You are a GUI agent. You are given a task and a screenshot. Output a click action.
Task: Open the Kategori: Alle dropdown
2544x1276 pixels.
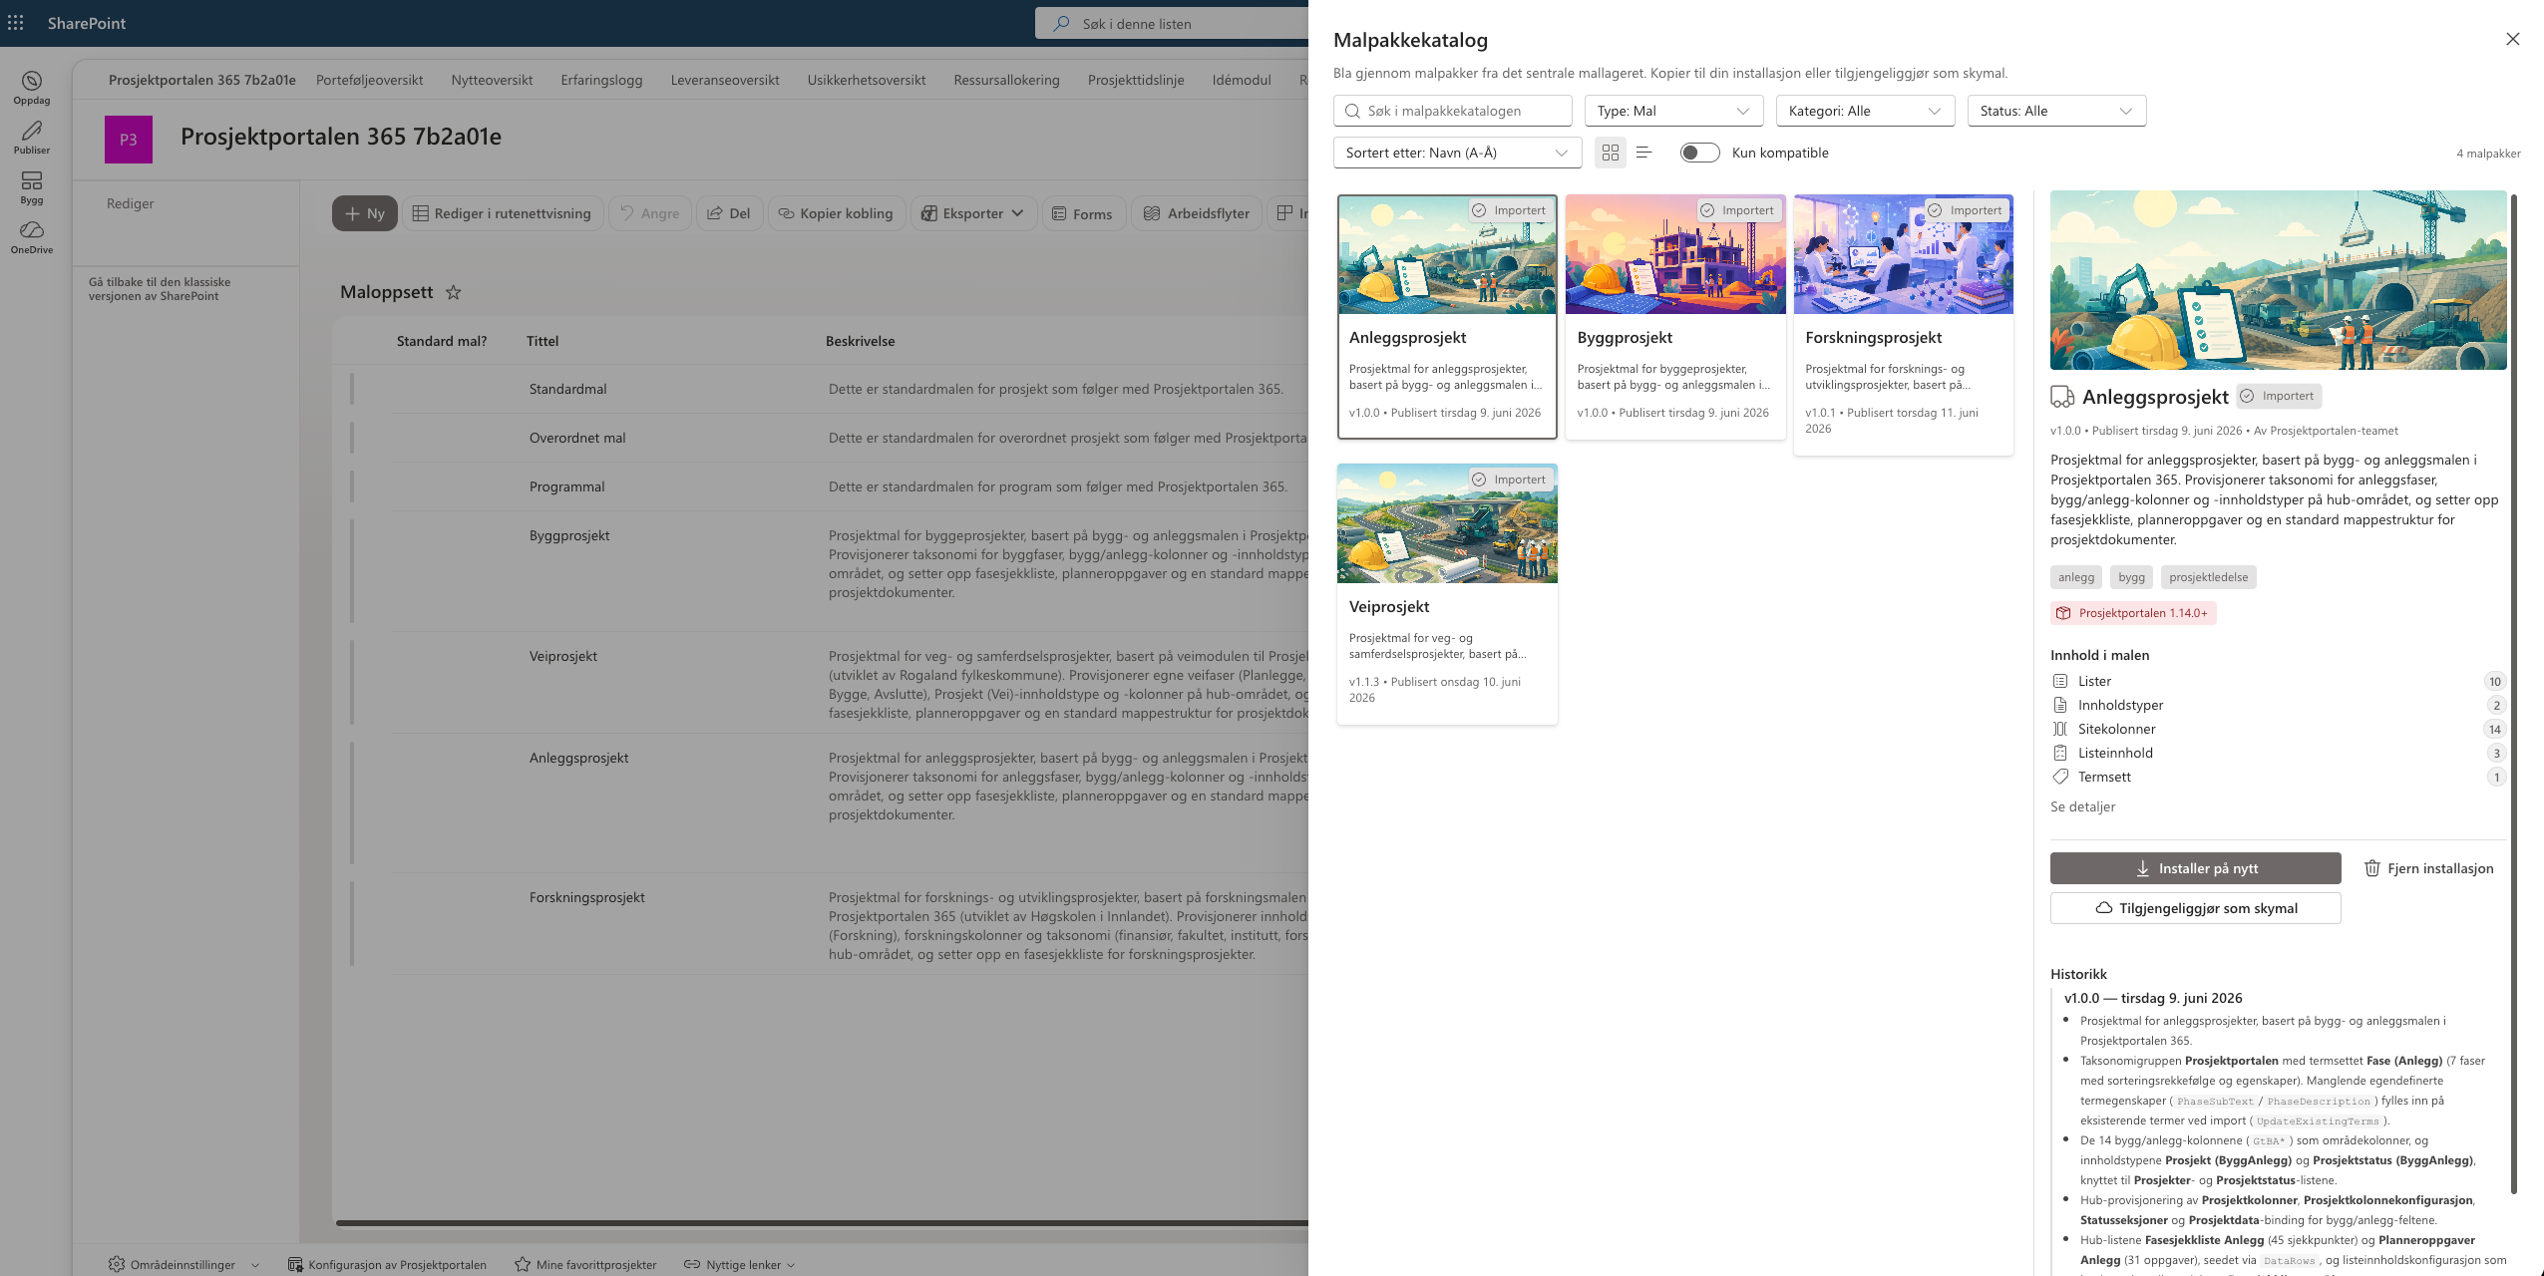pyautogui.click(x=1865, y=111)
